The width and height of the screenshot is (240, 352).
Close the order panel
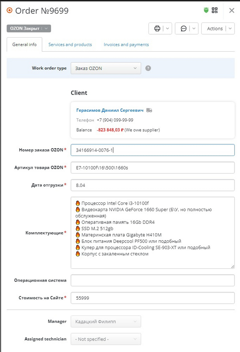[x=232, y=10]
